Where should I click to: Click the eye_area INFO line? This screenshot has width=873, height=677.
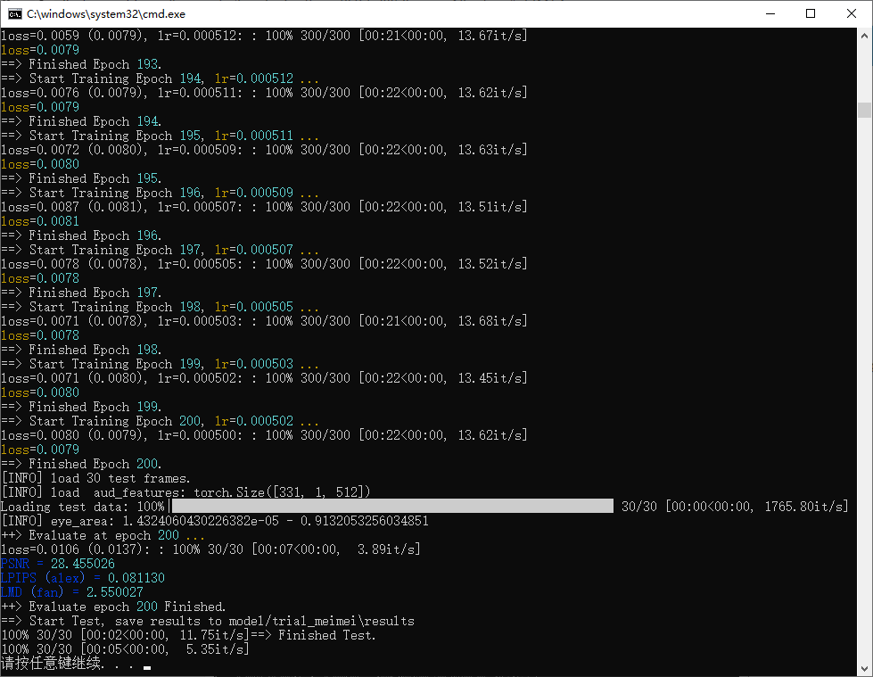pos(214,521)
